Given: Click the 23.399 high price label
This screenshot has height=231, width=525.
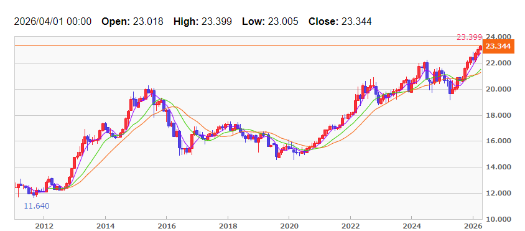Looking at the screenshot, I should point(470,37).
